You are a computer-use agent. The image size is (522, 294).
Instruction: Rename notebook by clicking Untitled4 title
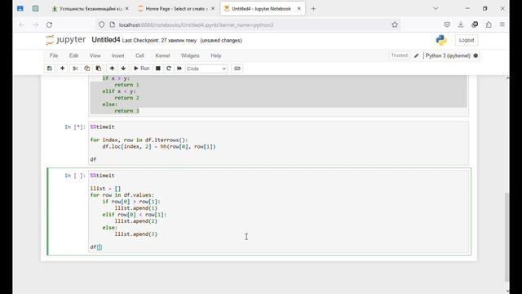pos(106,40)
